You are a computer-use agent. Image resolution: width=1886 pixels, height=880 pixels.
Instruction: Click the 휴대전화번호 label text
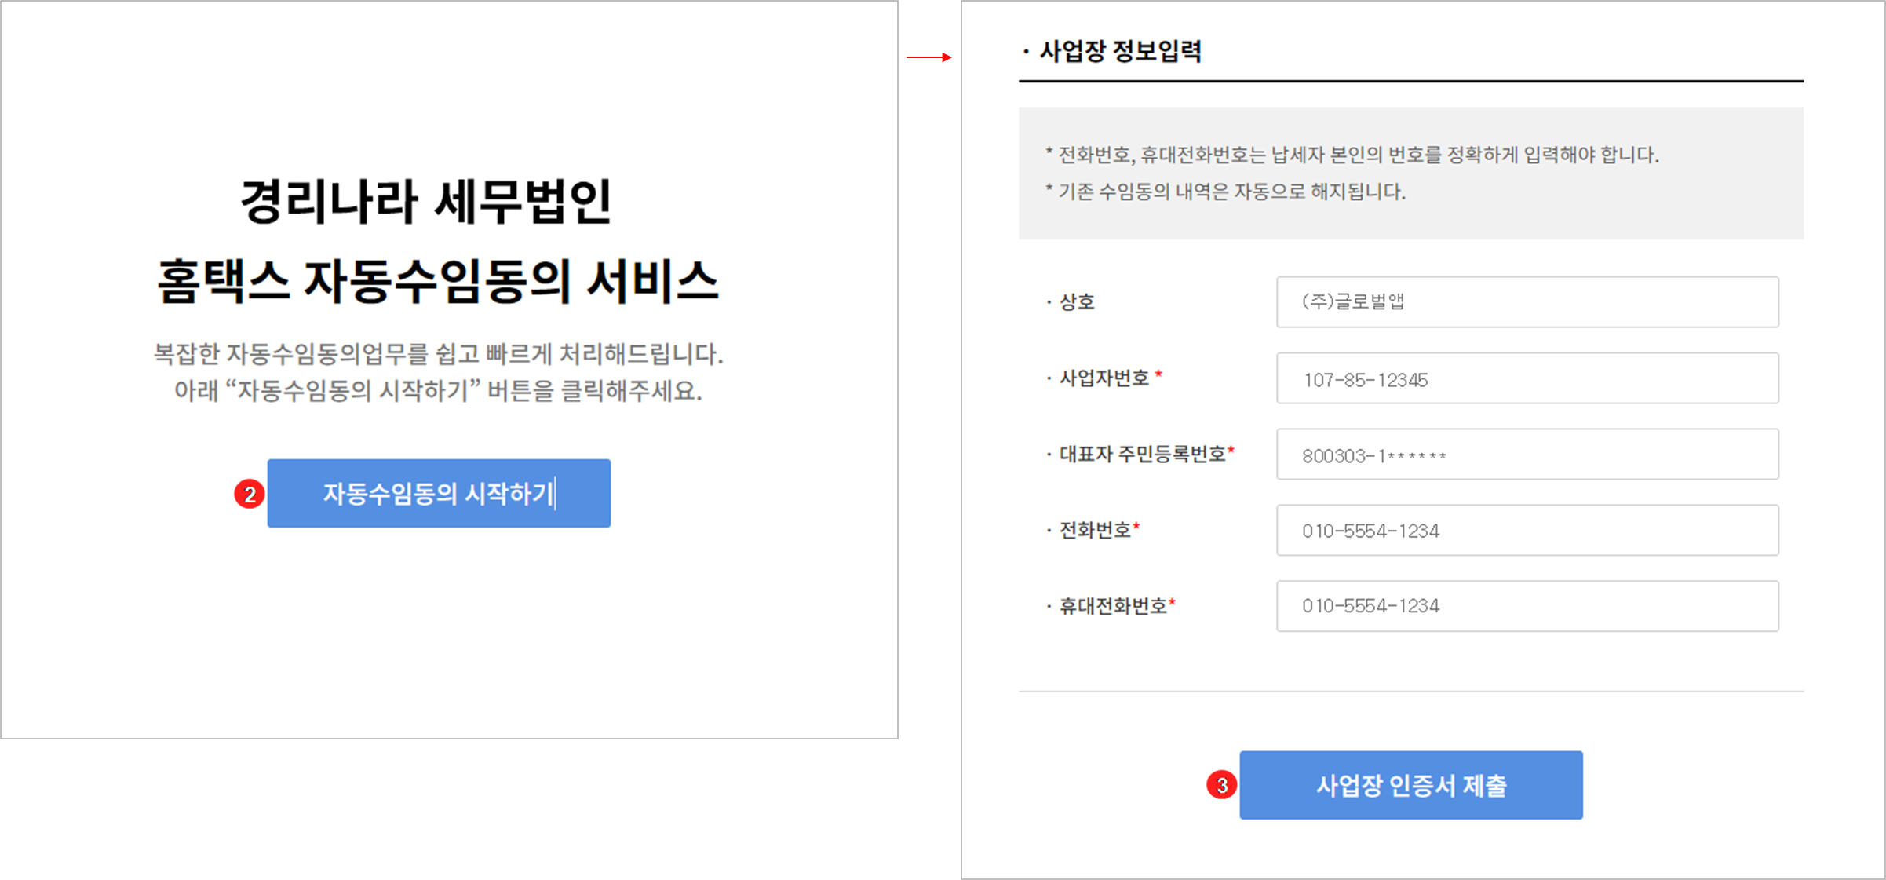click(x=1113, y=606)
